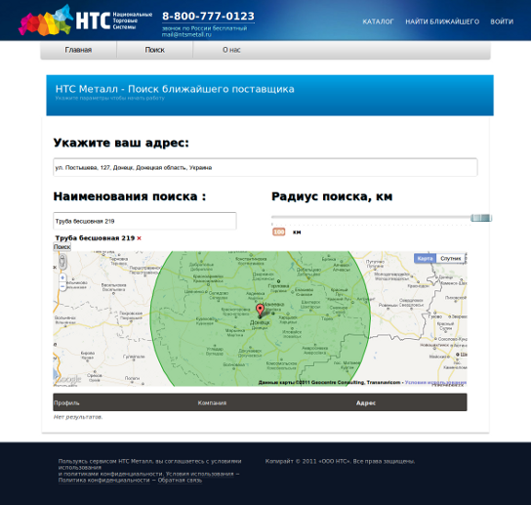Click the Google logo on the map
This screenshot has width=531, height=505.
coord(67,379)
